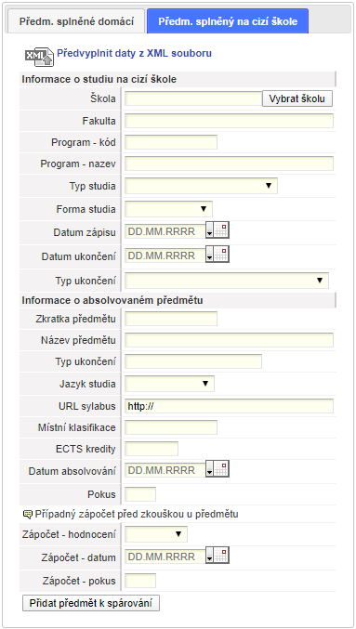The image size is (356, 629).
Task: Open calendar picker for Zápočet - datum
Action: [x=221, y=556]
